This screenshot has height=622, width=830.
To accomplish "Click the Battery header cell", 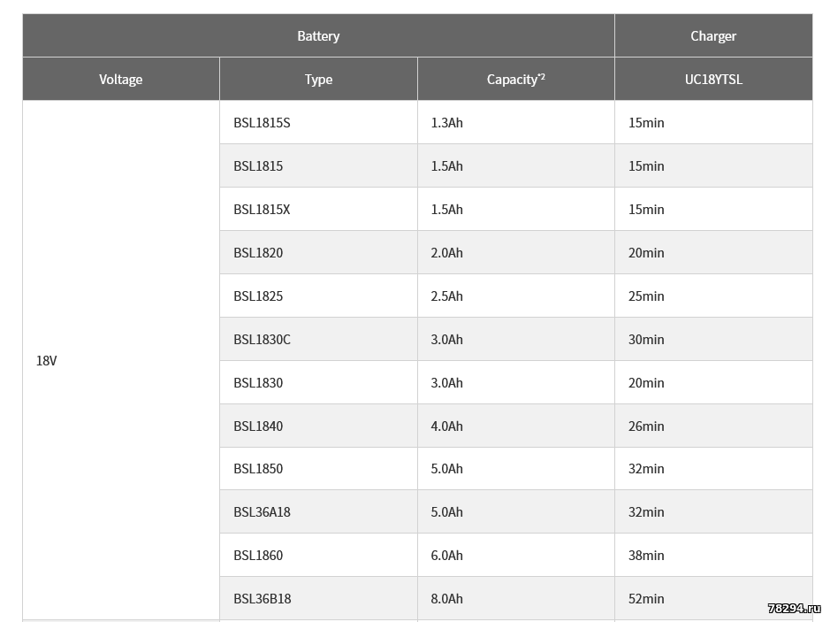I will [x=318, y=36].
